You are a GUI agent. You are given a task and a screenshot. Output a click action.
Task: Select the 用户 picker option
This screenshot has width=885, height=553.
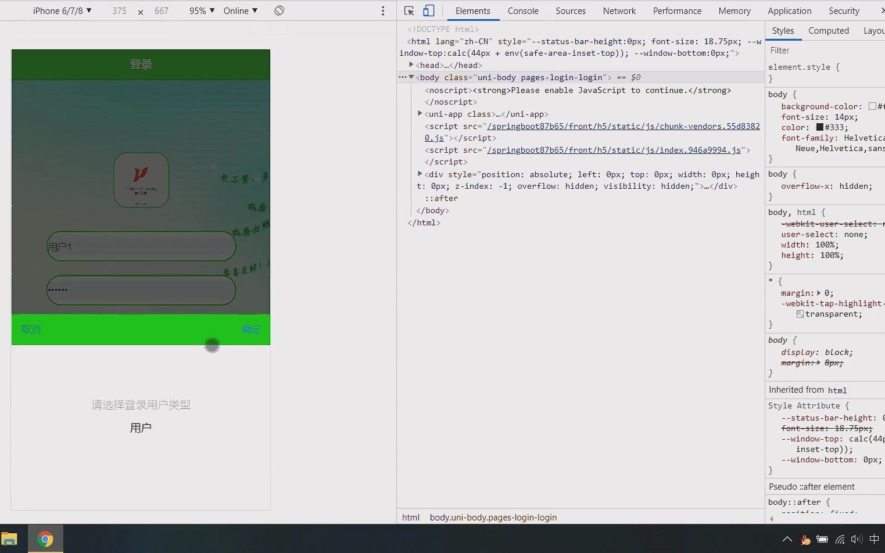click(x=141, y=428)
